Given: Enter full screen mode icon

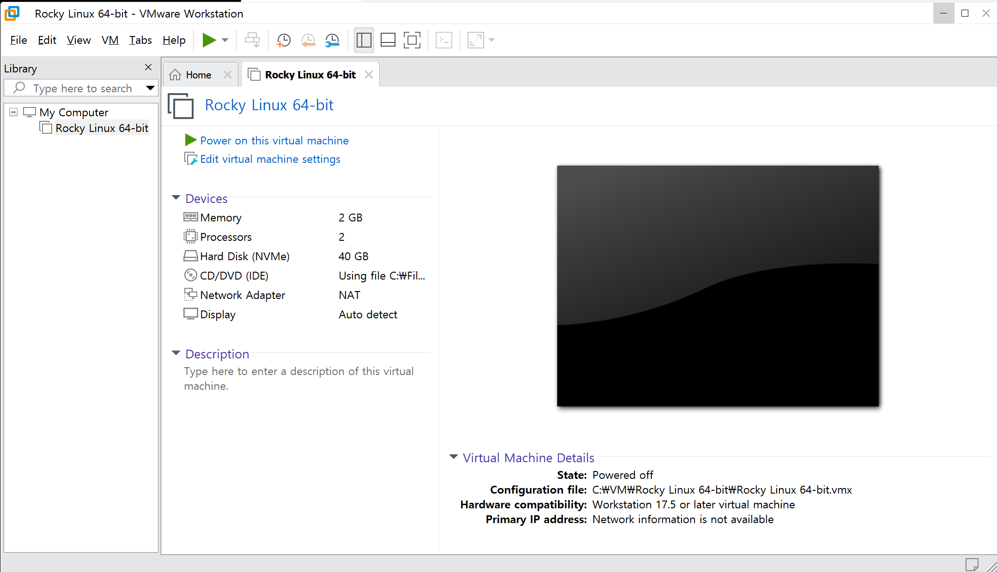Looking at the screenshot, I should (x=412, y=40).
